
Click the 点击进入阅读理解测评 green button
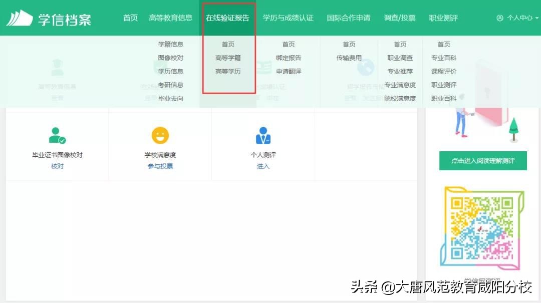click(x=482, y=161)
